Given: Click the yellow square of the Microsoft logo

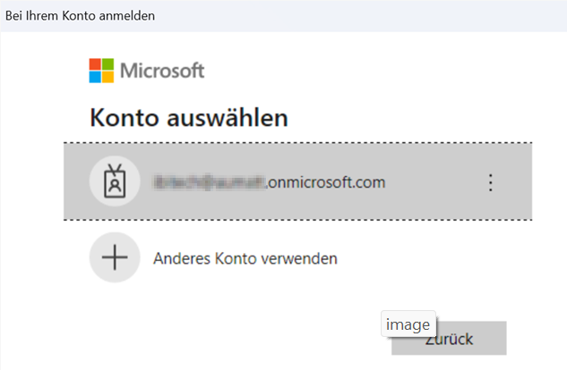Looking at the screenshot, I should click(x=107, y=77).
